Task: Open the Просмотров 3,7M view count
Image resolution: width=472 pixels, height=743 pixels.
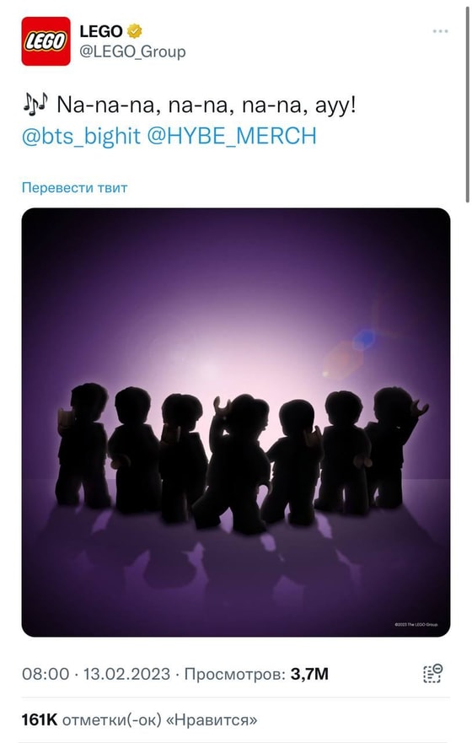Action: [x=256, y=674]
